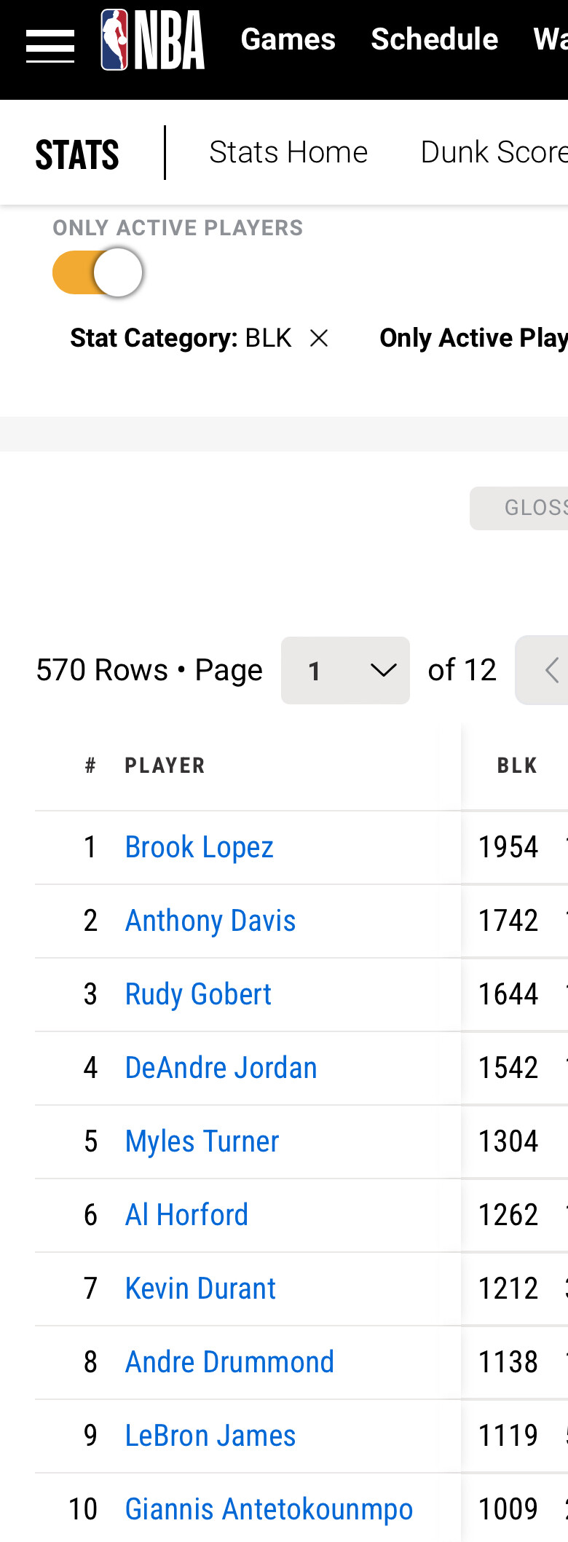568x1542 pixels.
Task: Click the Glossary button
Action: 519,508
